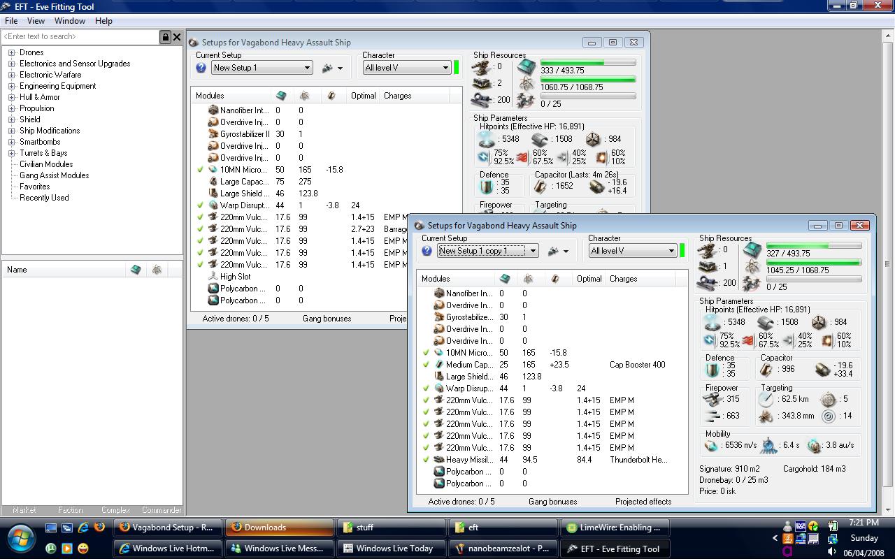895x559 pixels.
Task: Click the Windows Start orb
Action: (21, 537)
